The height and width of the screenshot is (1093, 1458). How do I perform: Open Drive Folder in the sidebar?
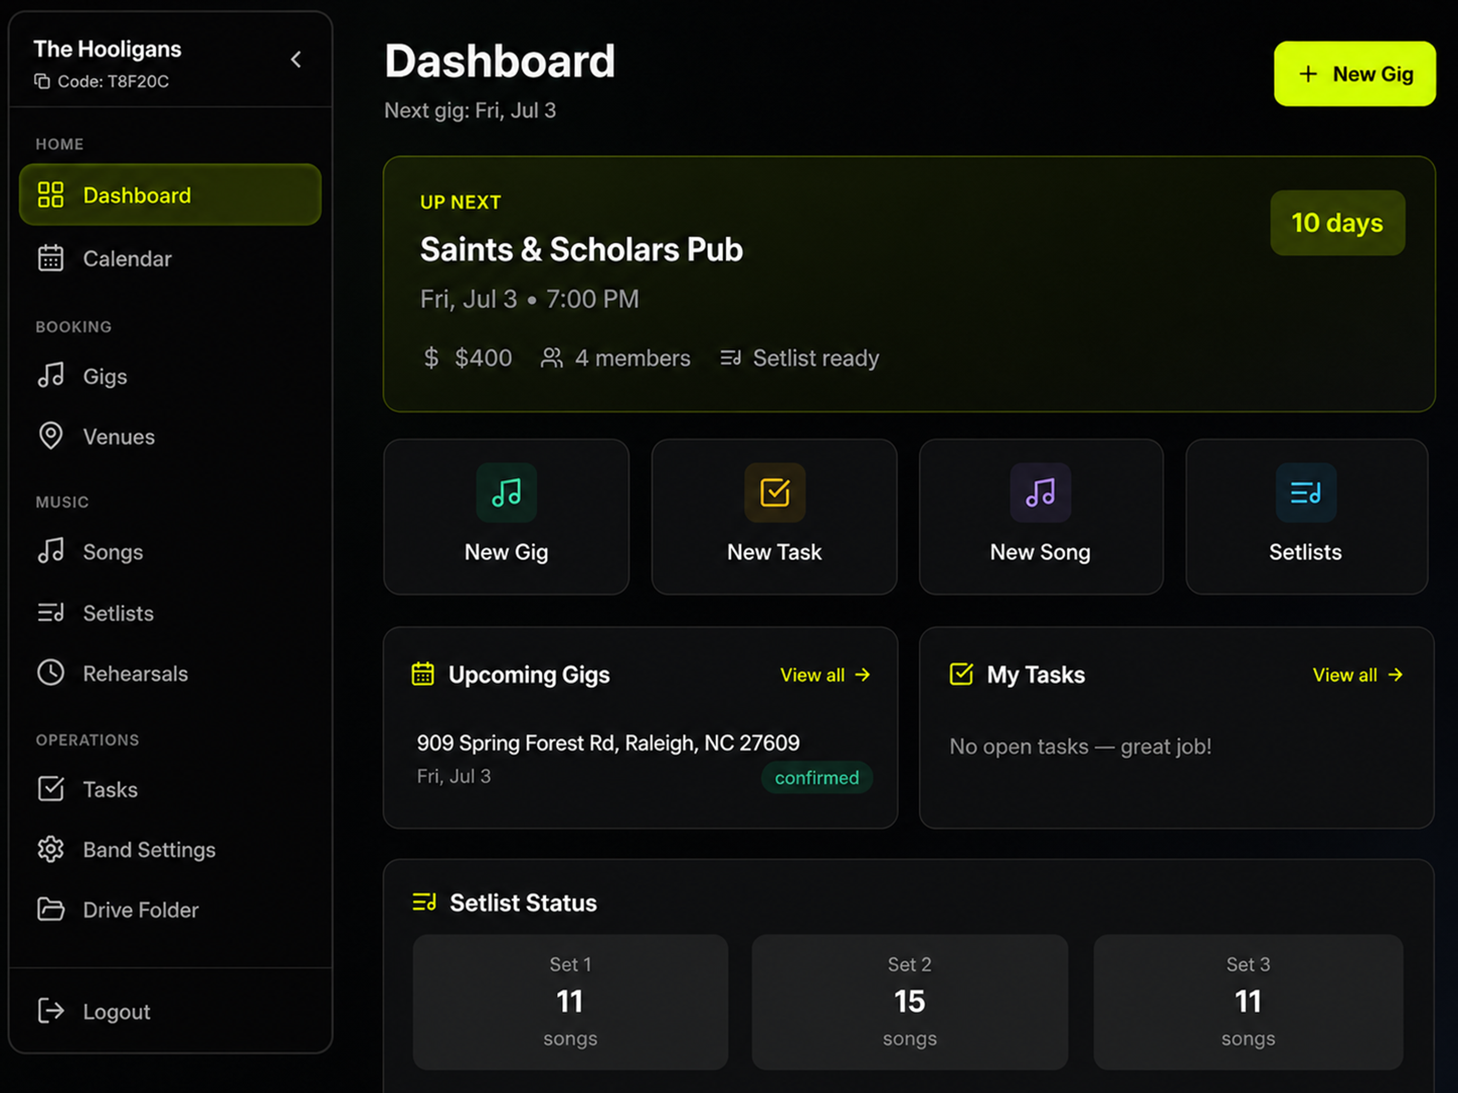click(170, 910)
